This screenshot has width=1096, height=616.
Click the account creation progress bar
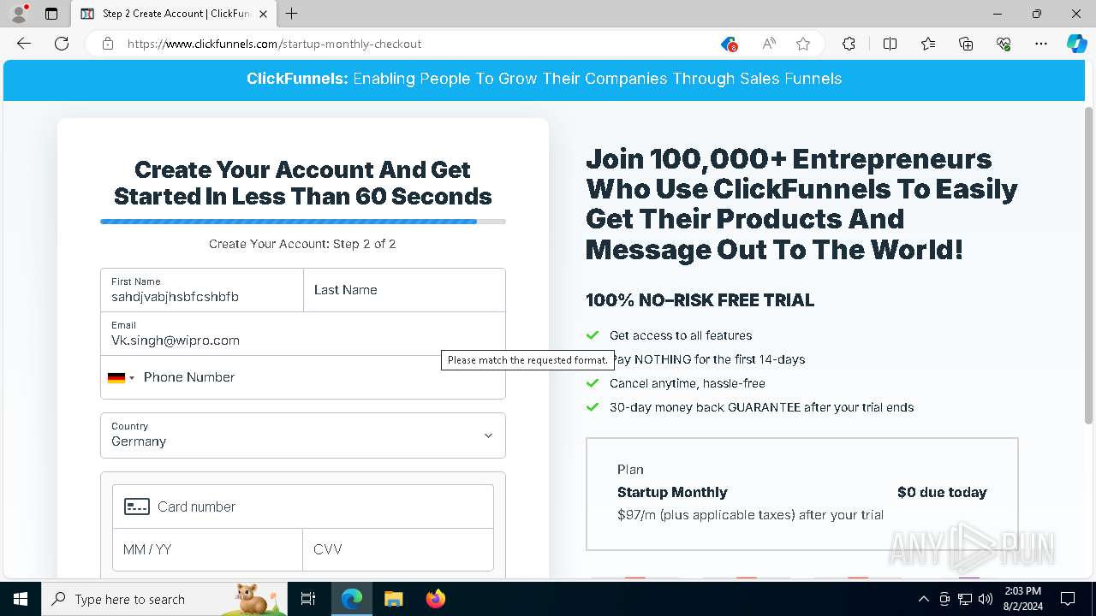(303, 222)
